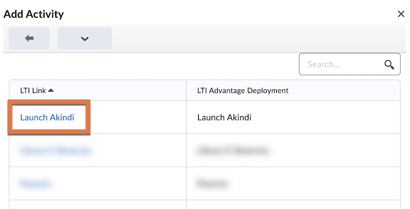
Task: Click the empty fourth row link cell
Action: [x=97, y=204]
